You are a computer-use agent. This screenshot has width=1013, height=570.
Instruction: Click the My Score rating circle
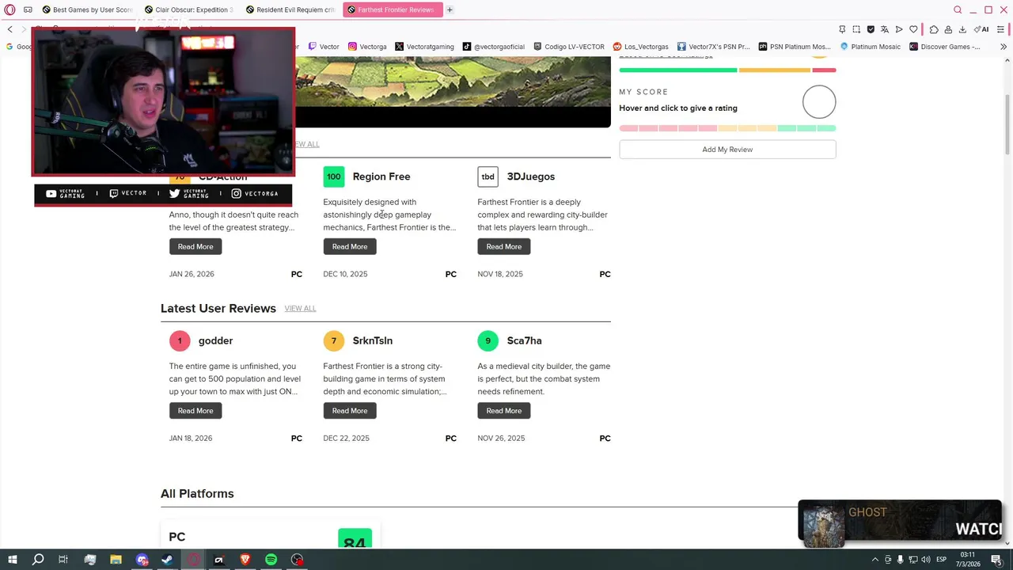coord(819,102)
